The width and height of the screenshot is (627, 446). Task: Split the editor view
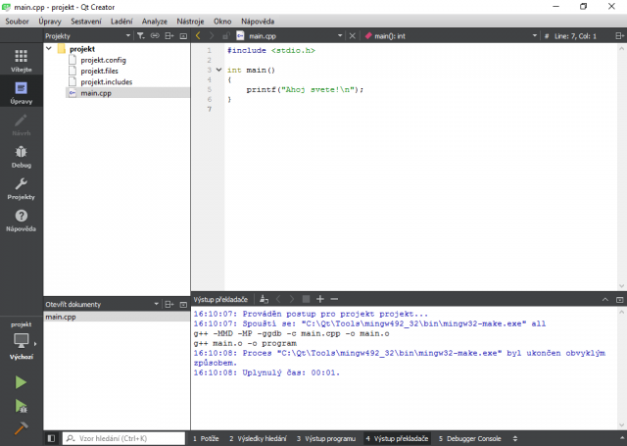[x=619, y=36]
